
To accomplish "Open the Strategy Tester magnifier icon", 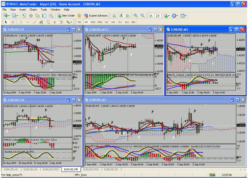I will tap(51, 15).
